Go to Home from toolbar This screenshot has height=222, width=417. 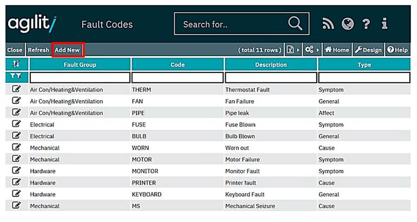click(x=337, y=50)
